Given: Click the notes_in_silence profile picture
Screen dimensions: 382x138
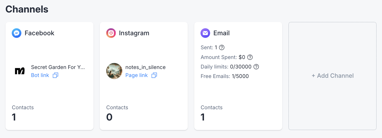Looking at the screenshot, I should click(x=114, y=71).
